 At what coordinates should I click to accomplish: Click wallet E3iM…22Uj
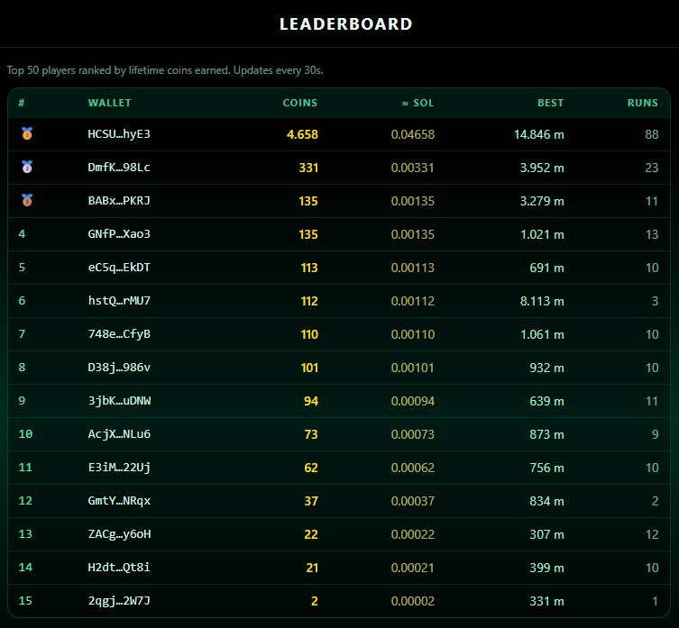click(x=119, y=468)
